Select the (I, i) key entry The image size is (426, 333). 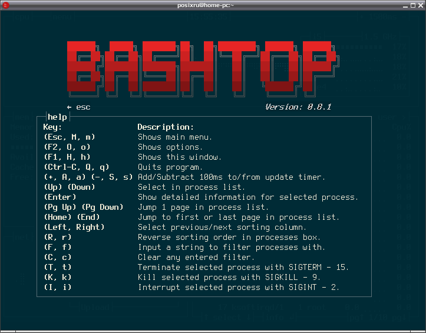point(58,288)
